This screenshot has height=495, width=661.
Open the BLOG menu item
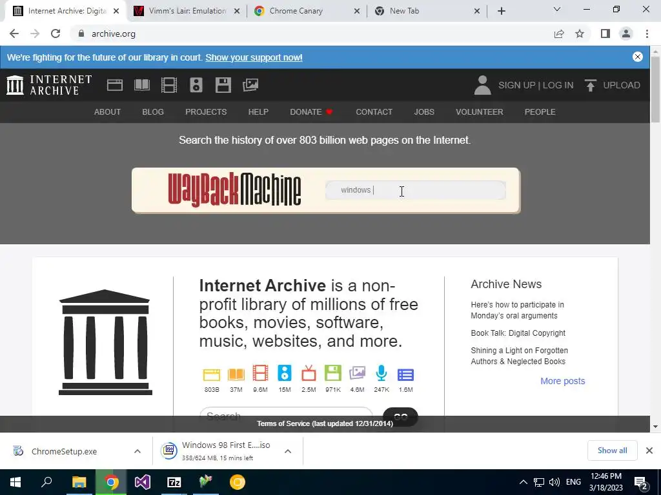(x=153, y=112)
